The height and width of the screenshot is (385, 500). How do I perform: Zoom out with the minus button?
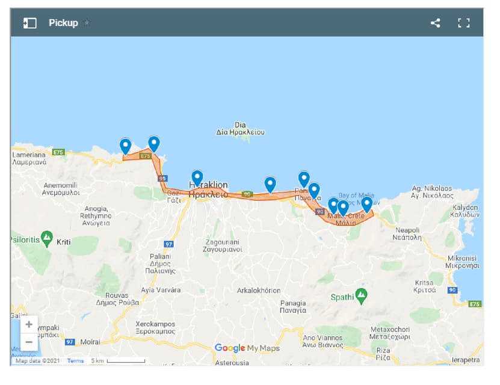pyautogui.click(x=29, y=342)
